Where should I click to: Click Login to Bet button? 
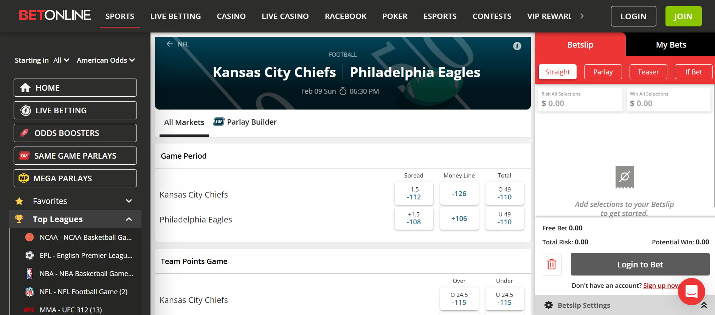(x=640, y=264)
